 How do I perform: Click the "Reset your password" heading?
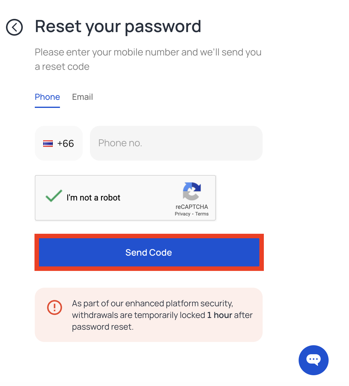coord(118,27)
